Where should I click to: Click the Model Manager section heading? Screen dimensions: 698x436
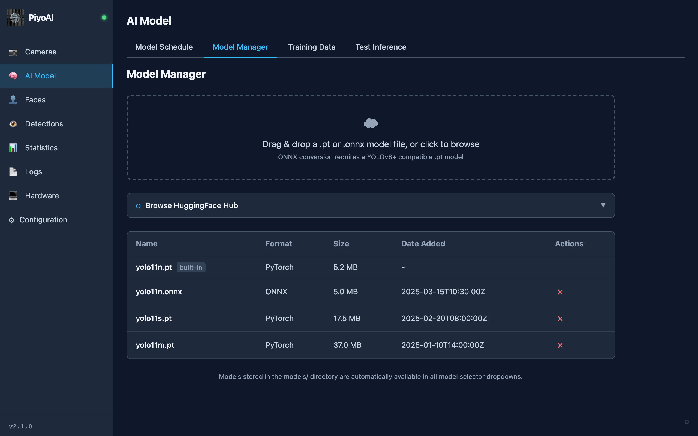tap(166, 74)
